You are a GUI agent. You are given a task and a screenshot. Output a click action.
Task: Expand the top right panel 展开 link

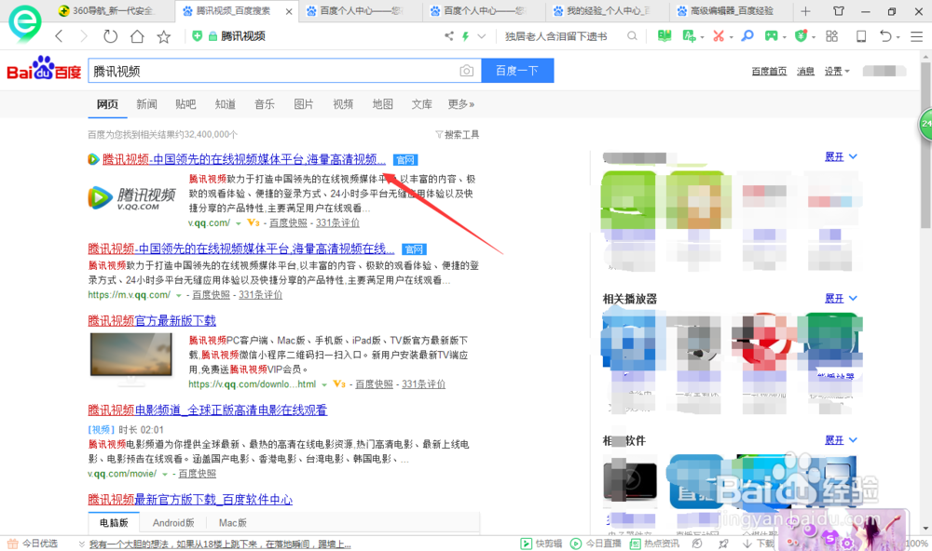[x=841, y=156]
